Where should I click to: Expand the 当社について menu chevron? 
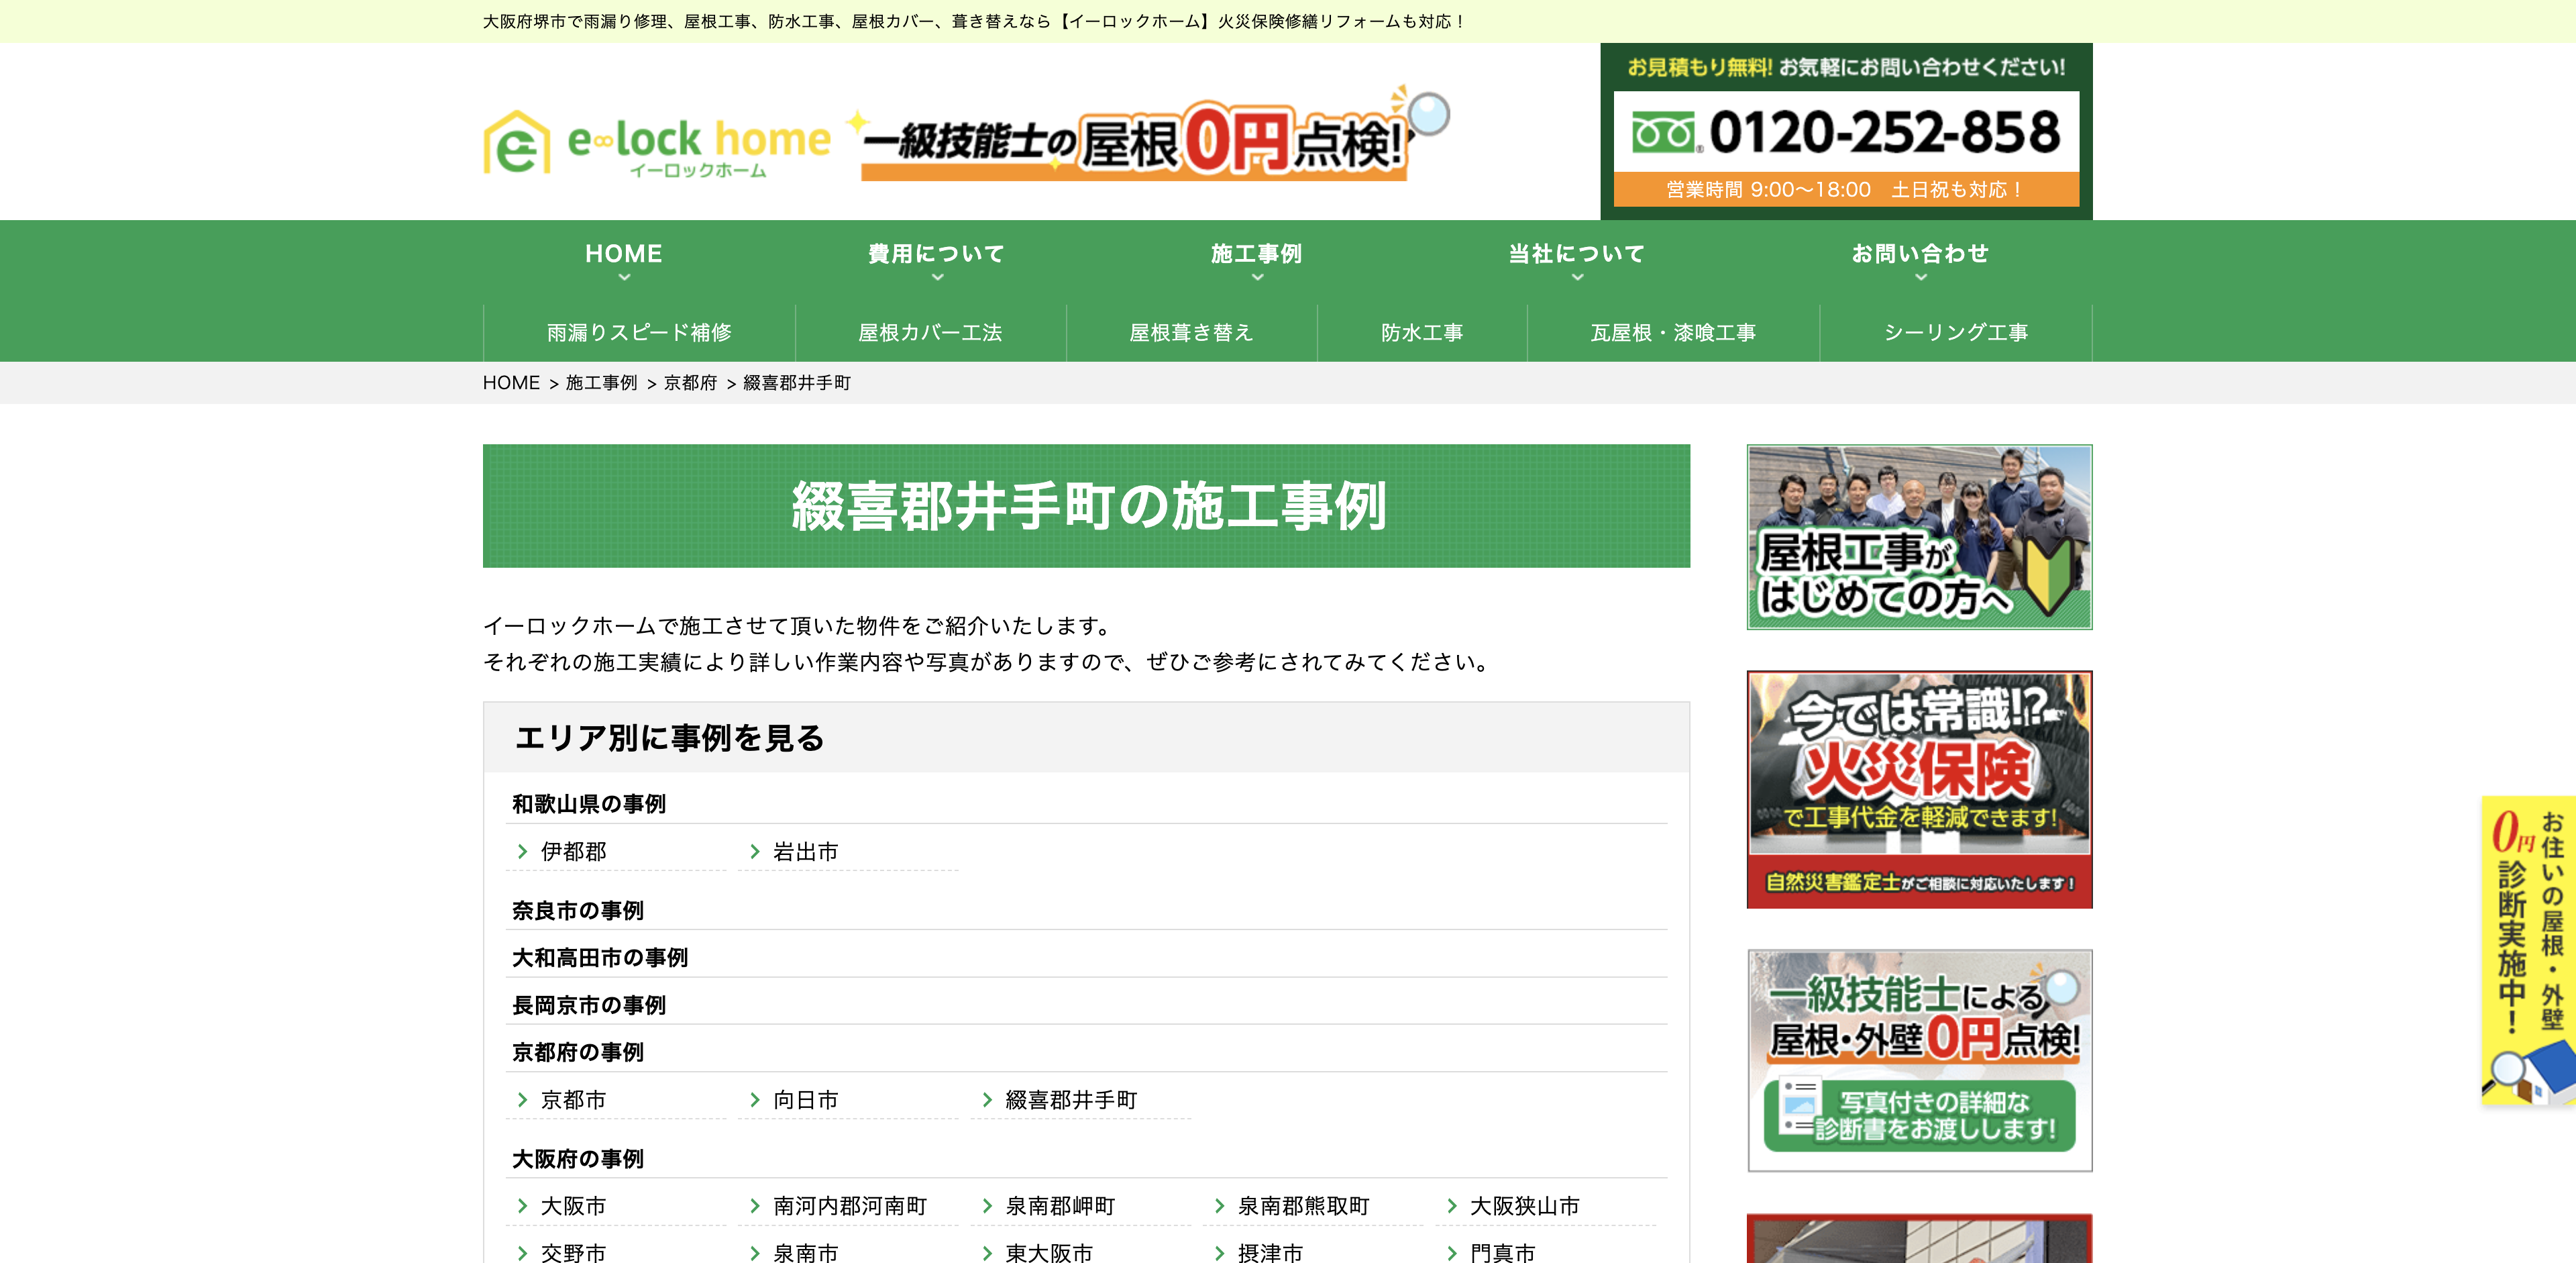click(1577, 278)
